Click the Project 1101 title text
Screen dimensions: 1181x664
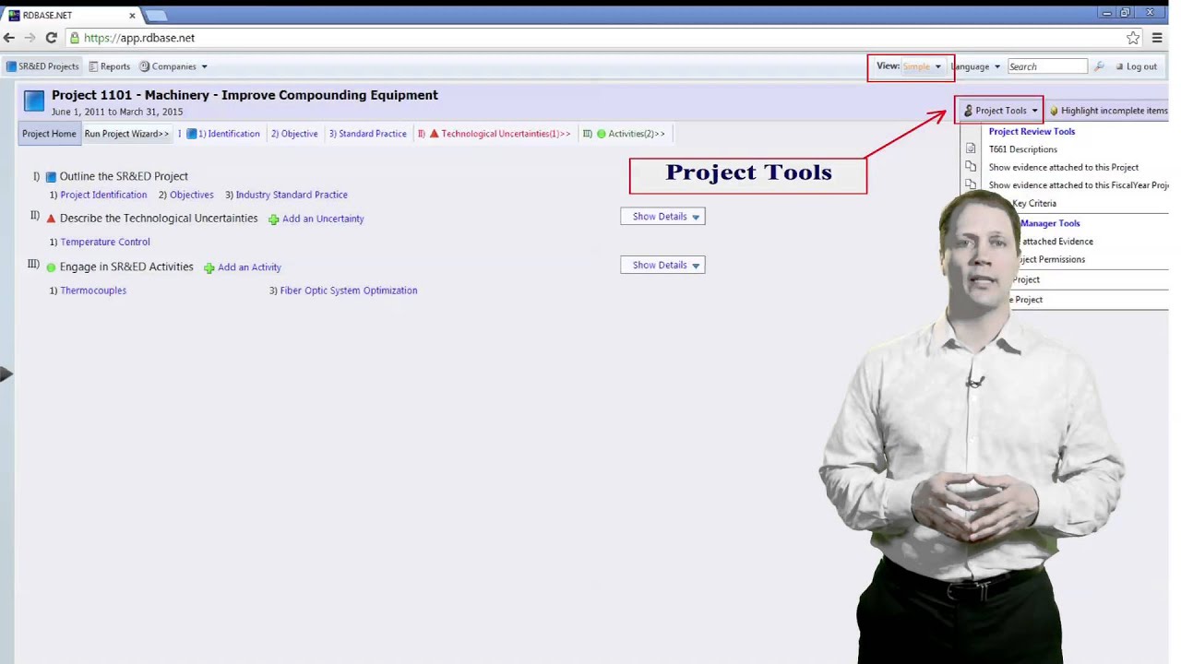click(x=245, y=95)
